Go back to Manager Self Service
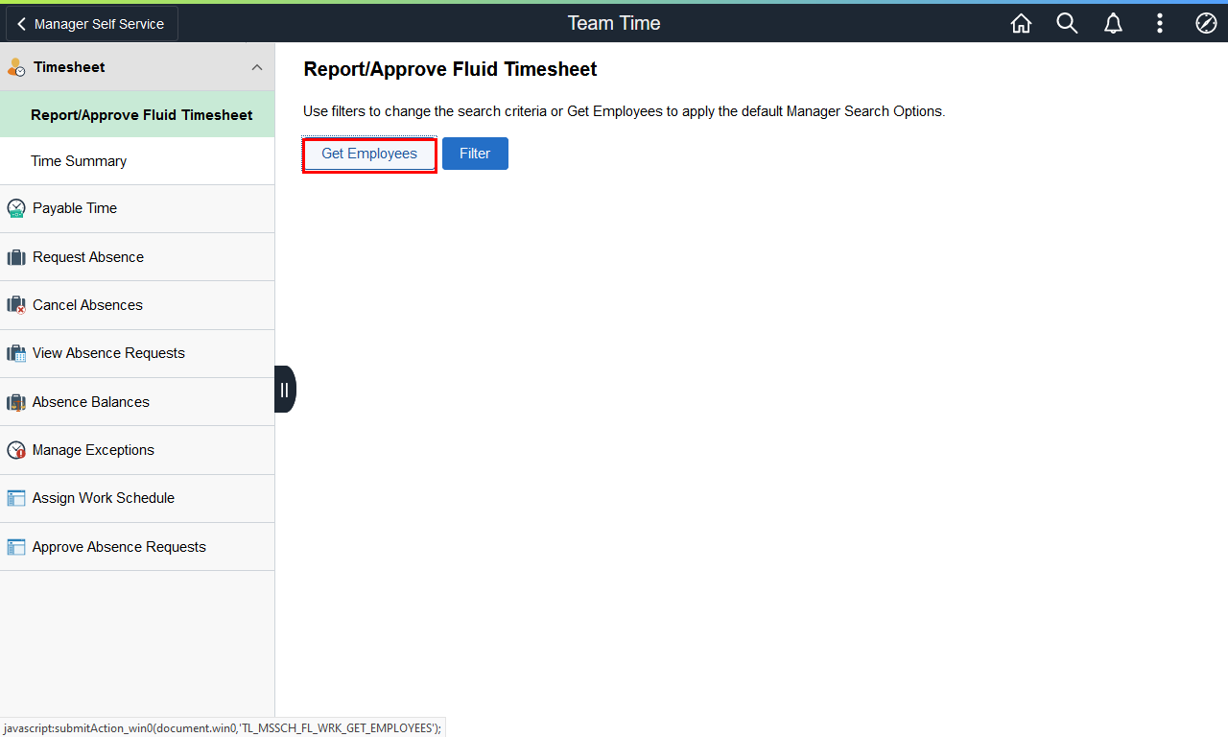The image size is (1228, 737). tap(92, 24)
